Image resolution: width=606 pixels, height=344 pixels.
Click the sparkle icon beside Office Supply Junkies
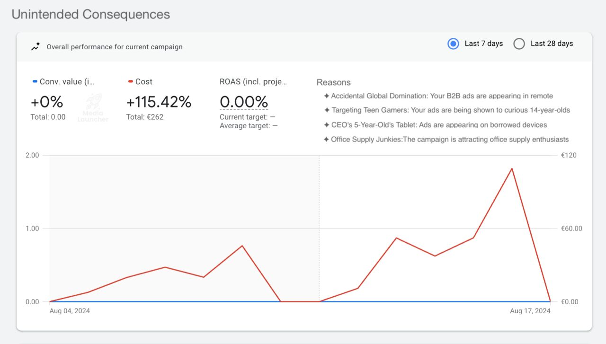[326, 139]
